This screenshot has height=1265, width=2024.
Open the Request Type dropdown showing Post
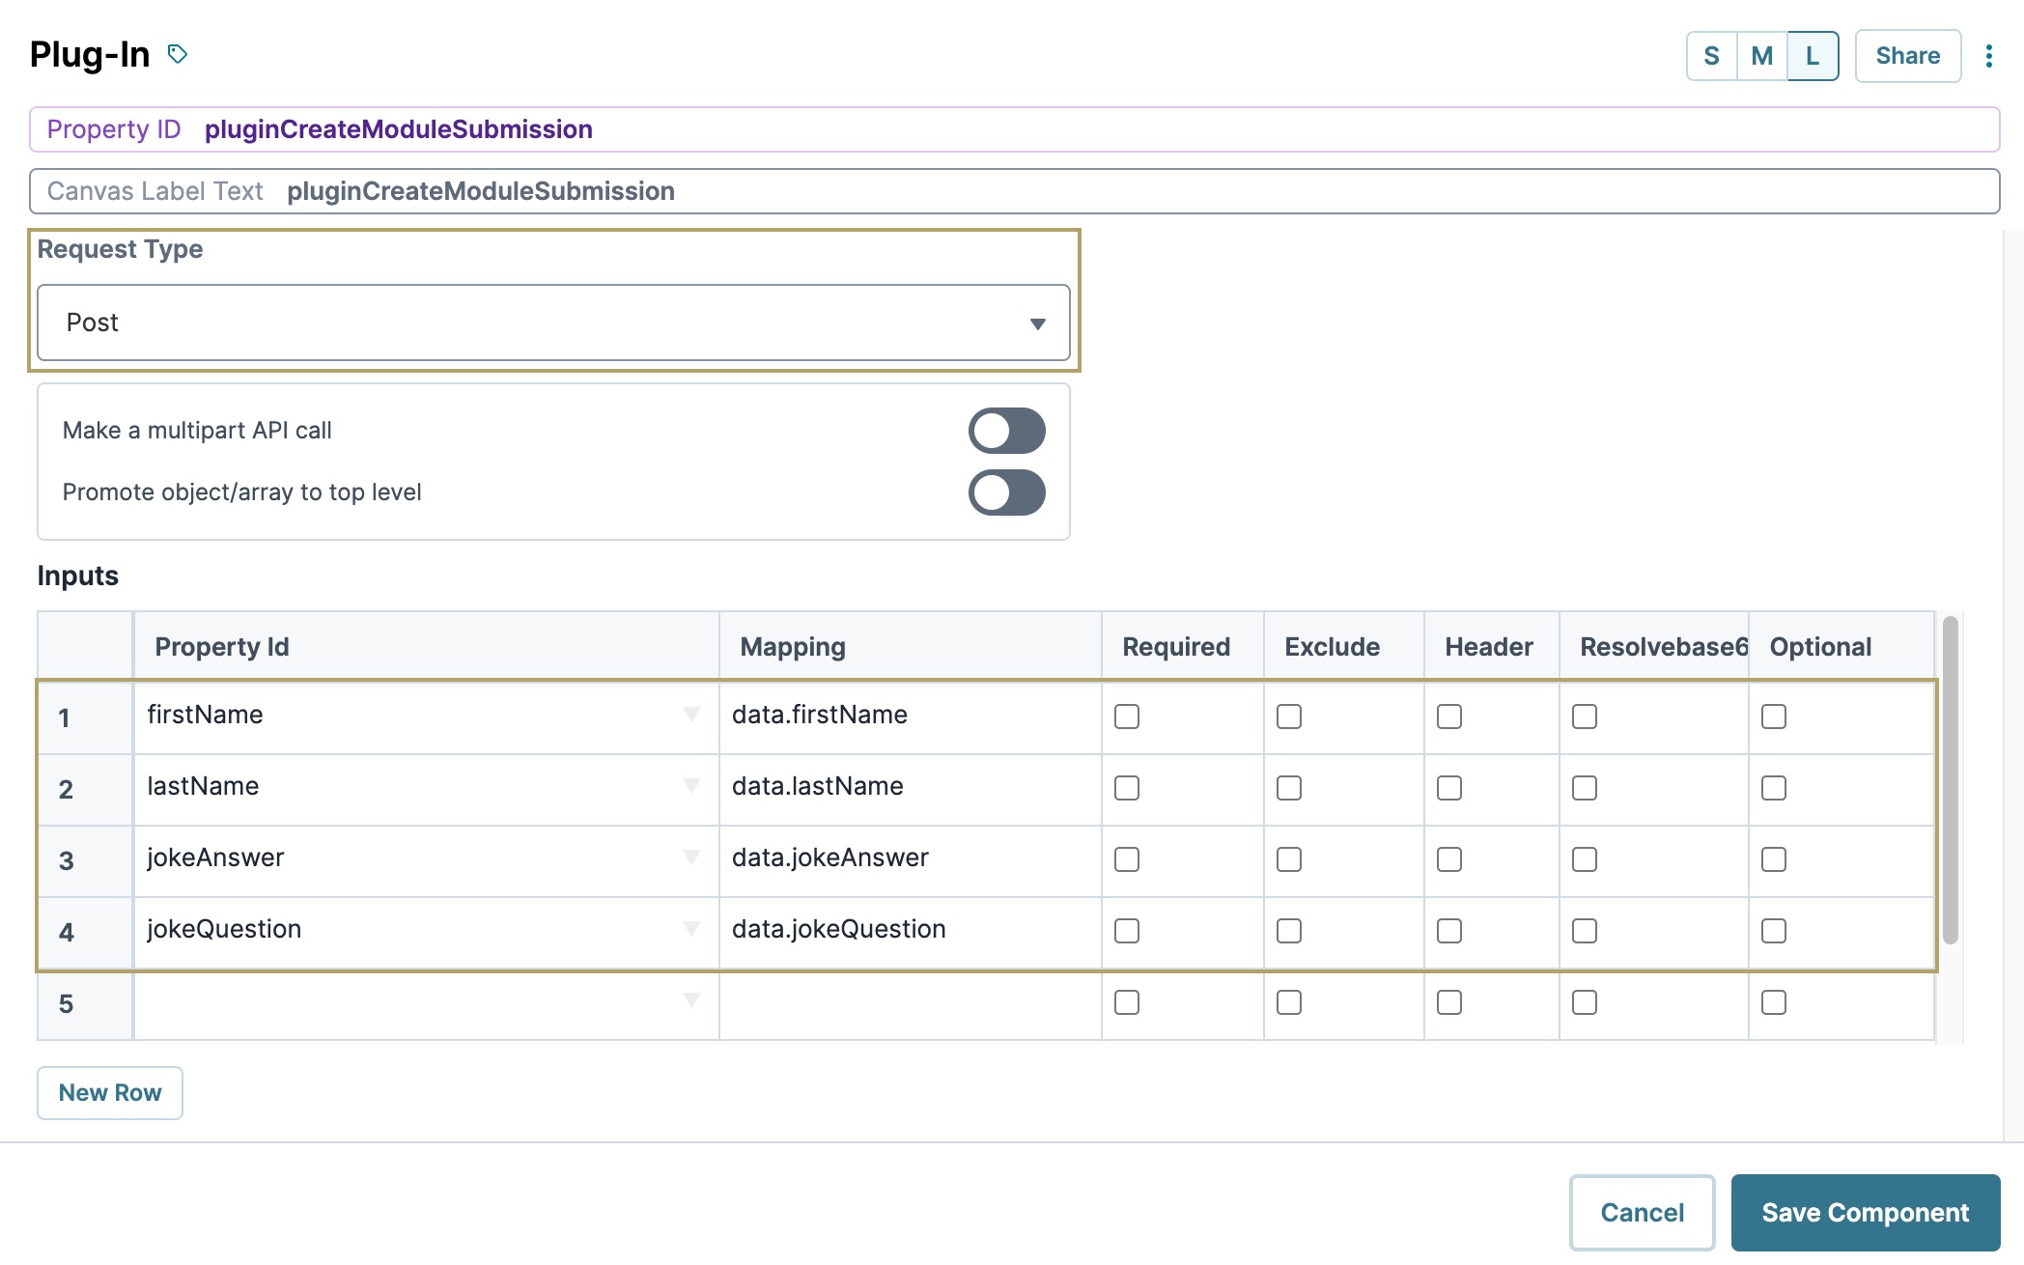pyautogui.click(x=553, y=323)
